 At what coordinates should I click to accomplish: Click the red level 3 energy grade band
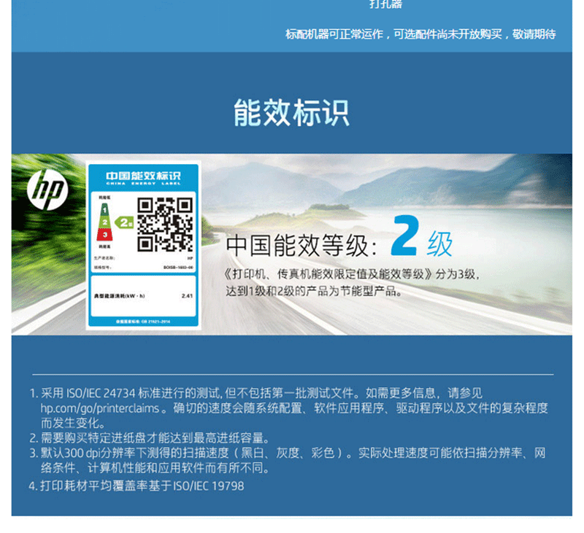click(105, 234)
